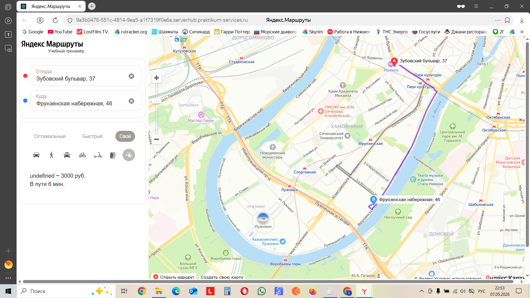Open the Лужники stadium map thumbnail

263,219
